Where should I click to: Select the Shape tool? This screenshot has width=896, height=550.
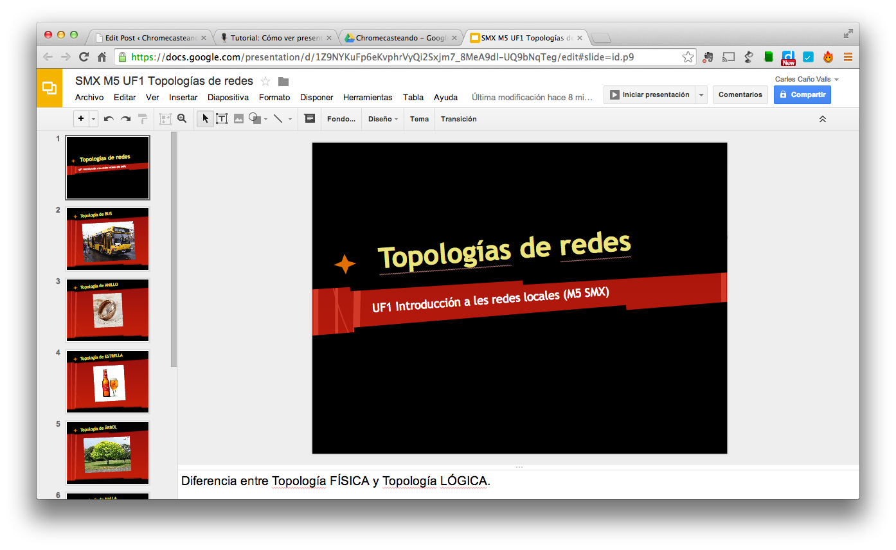[x=256, y=118]
